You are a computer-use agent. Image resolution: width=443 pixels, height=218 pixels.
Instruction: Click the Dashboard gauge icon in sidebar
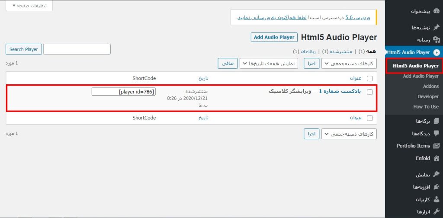click(437, 11)
